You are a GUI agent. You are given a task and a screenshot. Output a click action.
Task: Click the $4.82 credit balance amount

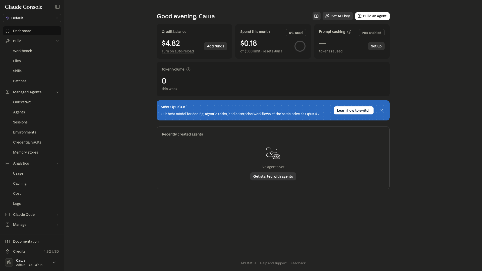[x=171, y=43]
